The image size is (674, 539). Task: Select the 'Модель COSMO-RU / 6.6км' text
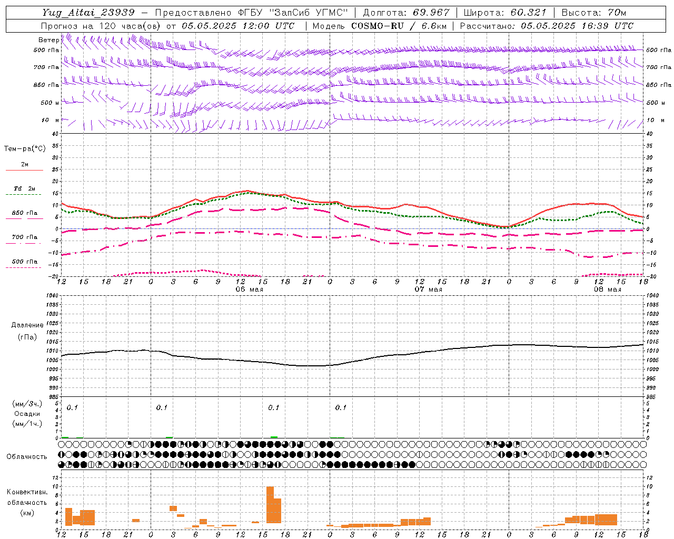click(379, 26)
